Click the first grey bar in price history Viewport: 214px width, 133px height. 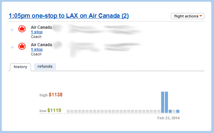coord(68,111)
